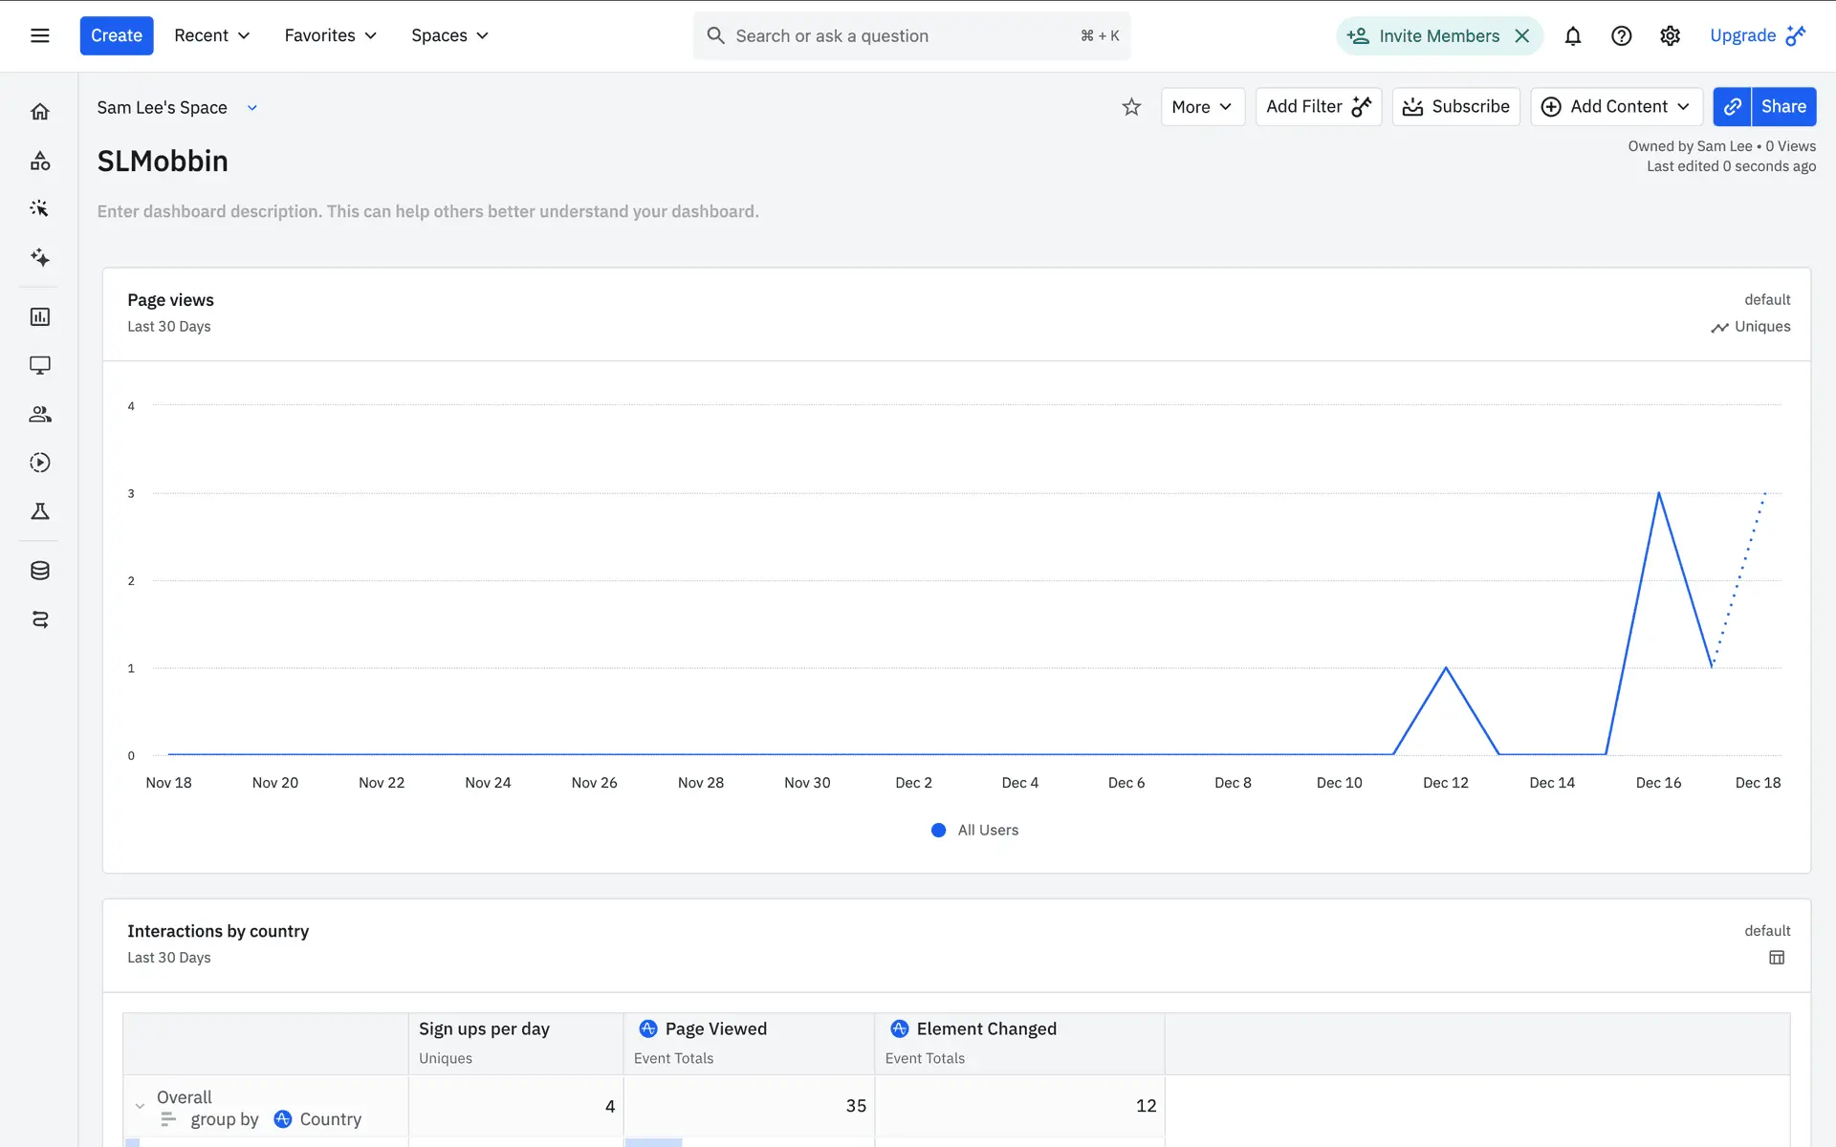Expand the Recent dropdown
This screenshot has width=1836, height=1147.
coord(211,35)
